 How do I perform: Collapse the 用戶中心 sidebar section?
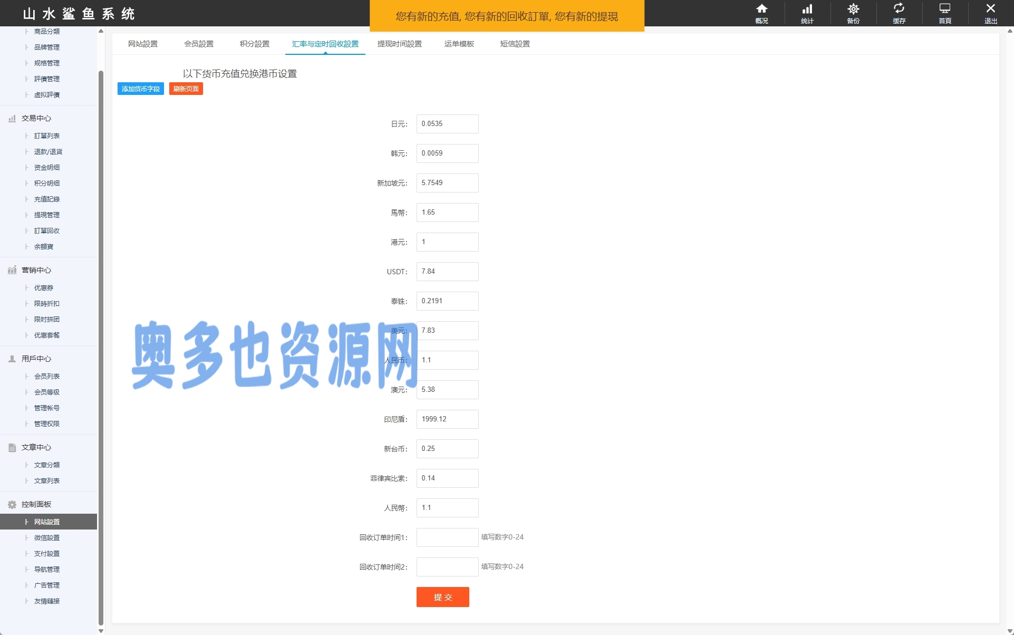click(x=36, y=359)
